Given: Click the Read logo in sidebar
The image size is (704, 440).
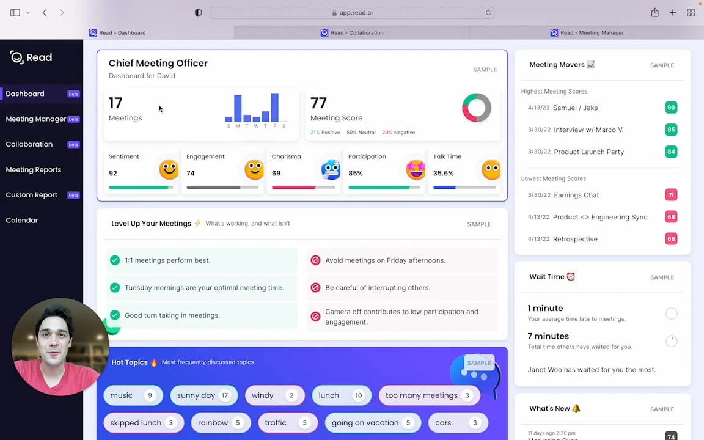Looking at the screenshot, I should click(x=31, y=57).
